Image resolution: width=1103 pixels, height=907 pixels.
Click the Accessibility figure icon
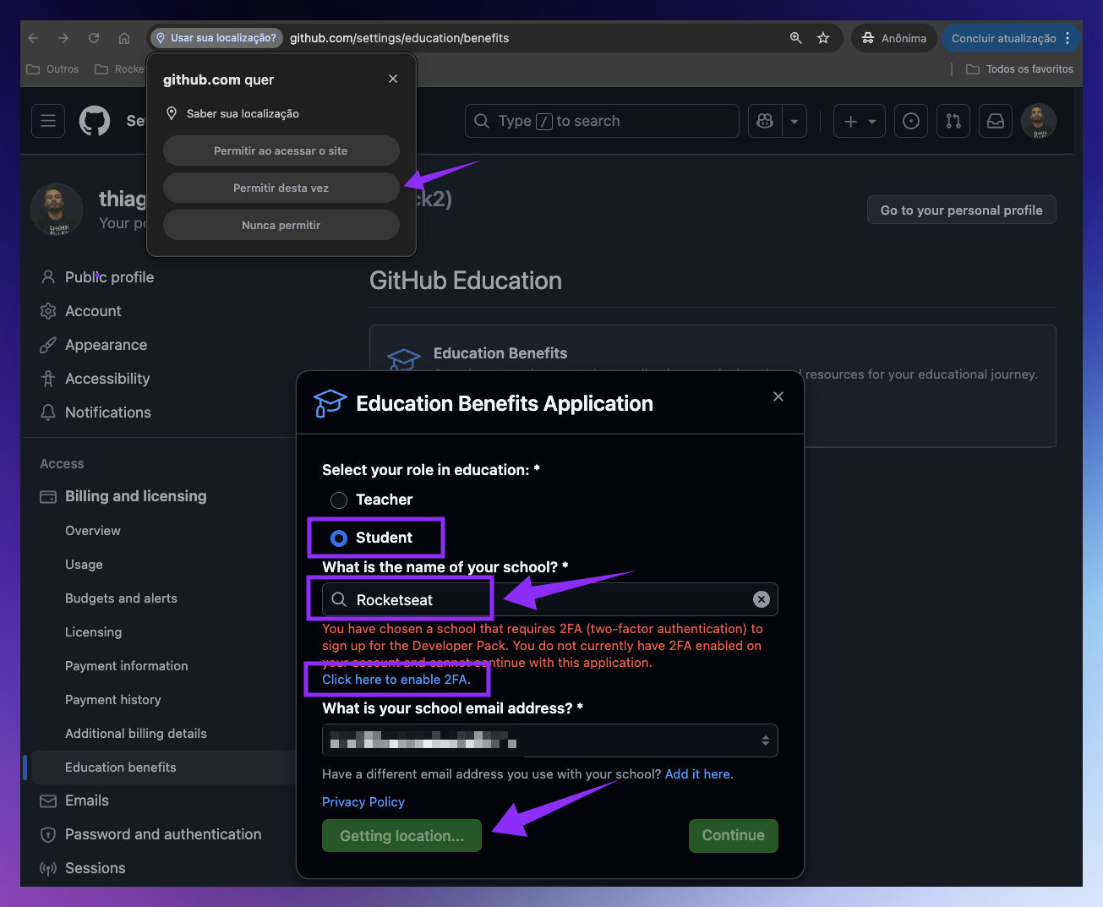(x=48, y=379)
